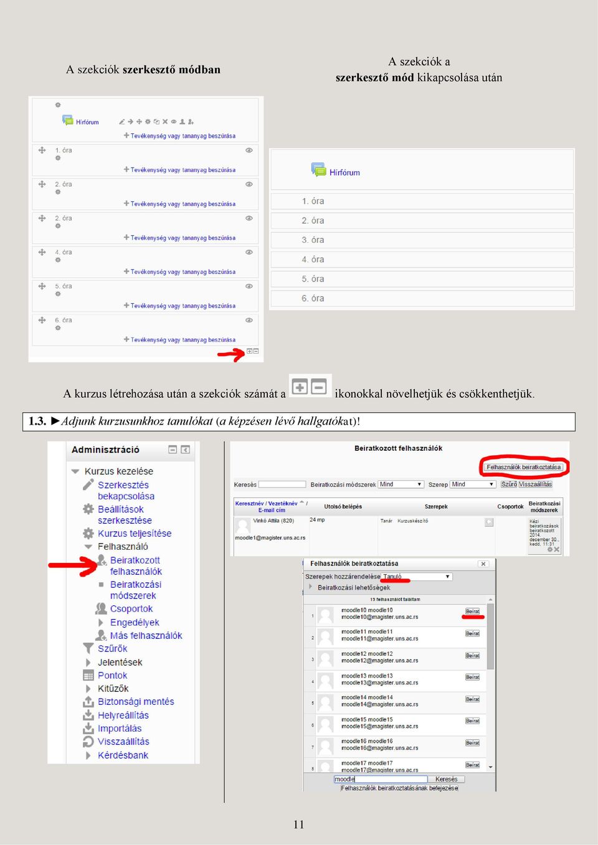
Task: Click the Hírfórum forum icon in edit mode
Action: pos(67,120)
